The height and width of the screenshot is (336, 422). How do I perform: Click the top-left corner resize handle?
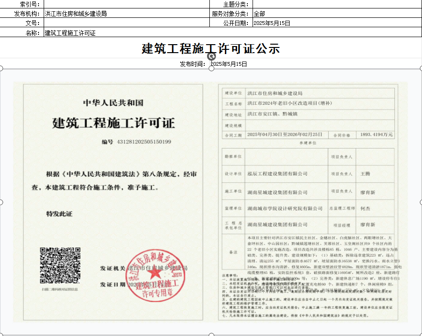click(x=1, y=70)
